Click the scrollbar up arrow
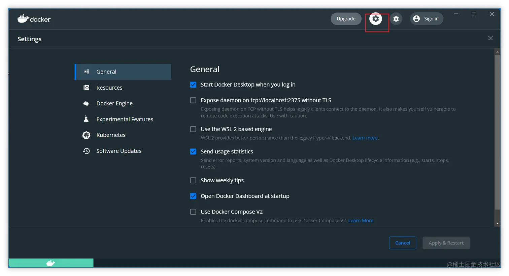The height and width of the screenshot is (276, 509). click(x=497, y=52)
